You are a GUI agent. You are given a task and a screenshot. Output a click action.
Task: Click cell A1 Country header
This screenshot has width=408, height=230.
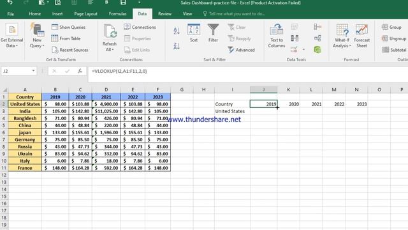click(25, 96)
